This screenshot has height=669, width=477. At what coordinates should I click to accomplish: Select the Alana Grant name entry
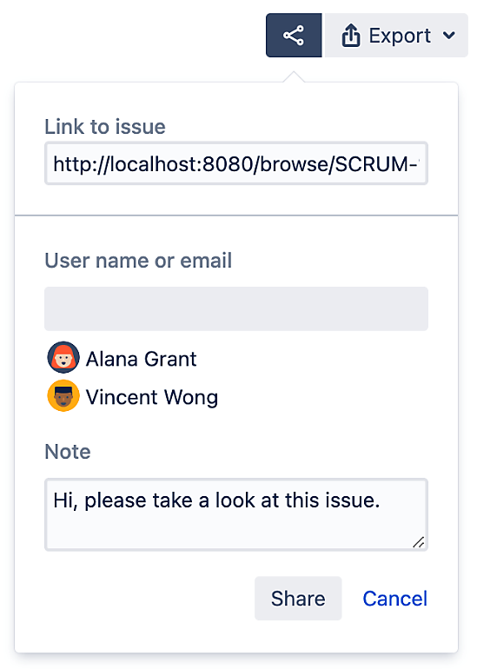pos(142,359)
